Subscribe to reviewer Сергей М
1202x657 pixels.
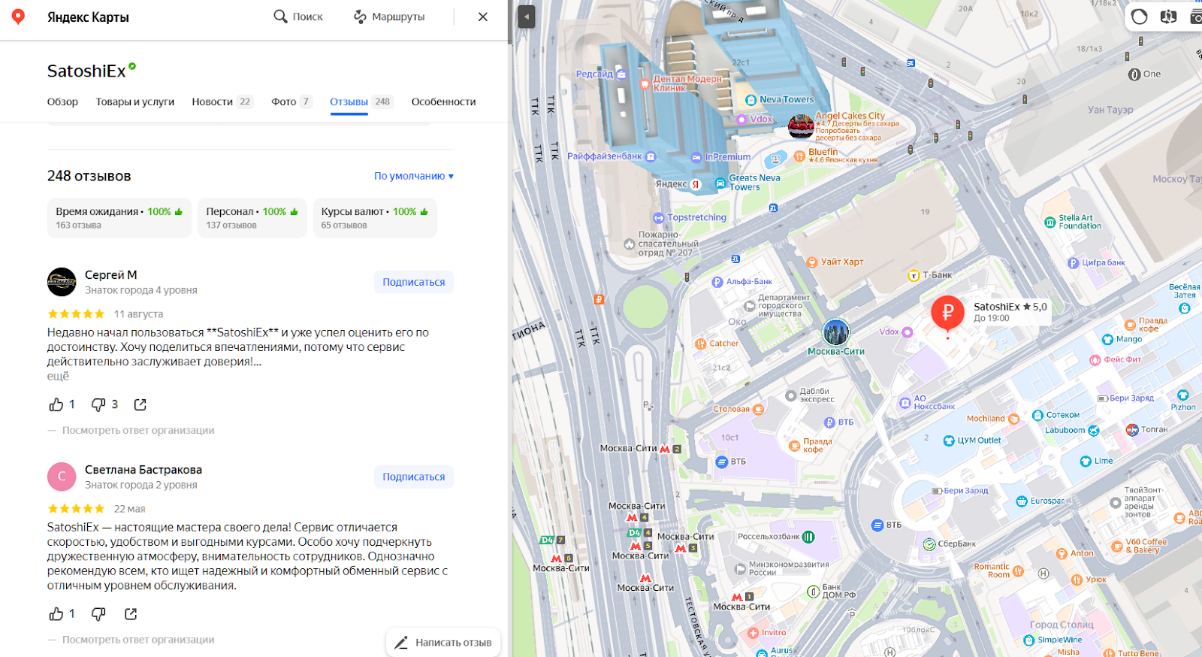[414, 282]
